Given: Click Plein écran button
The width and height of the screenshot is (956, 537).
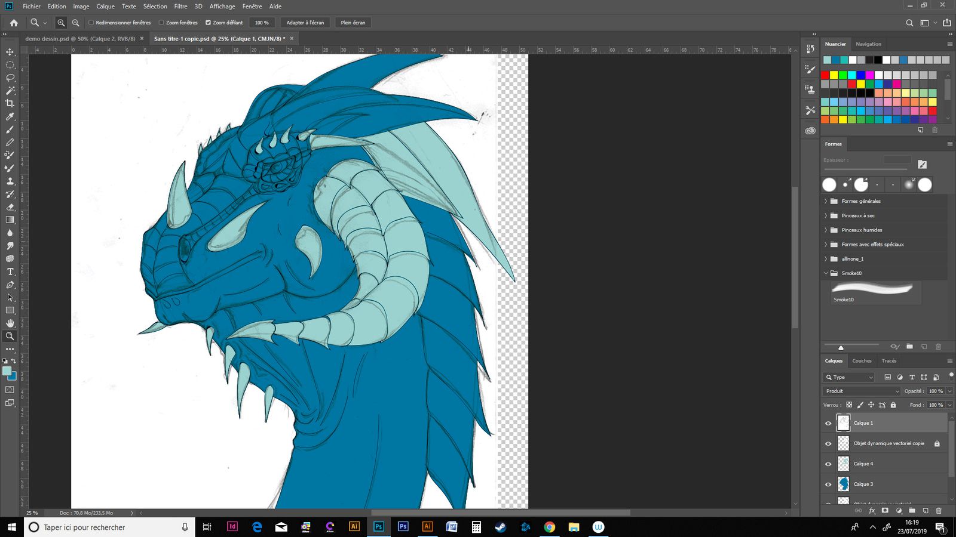Looking at the screenshot, I should [353, 23].
